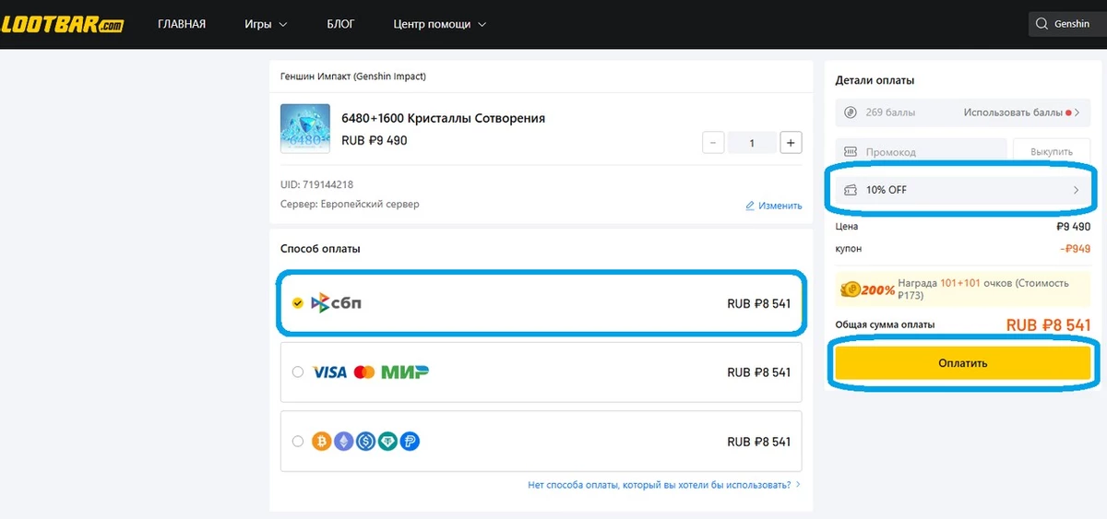
Task: Click the LOOTBAR.com logo
Action: 63,24
